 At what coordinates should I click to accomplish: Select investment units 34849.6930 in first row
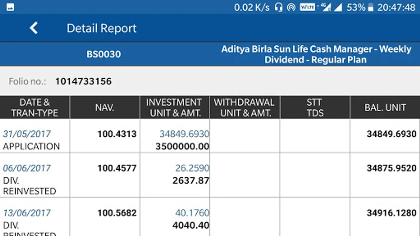tap(185, 134)
